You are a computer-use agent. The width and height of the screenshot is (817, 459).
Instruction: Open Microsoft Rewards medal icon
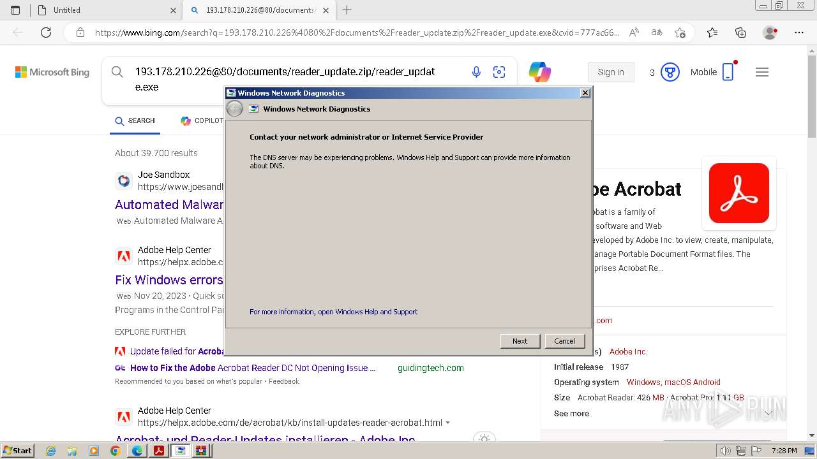pos(670,72)
